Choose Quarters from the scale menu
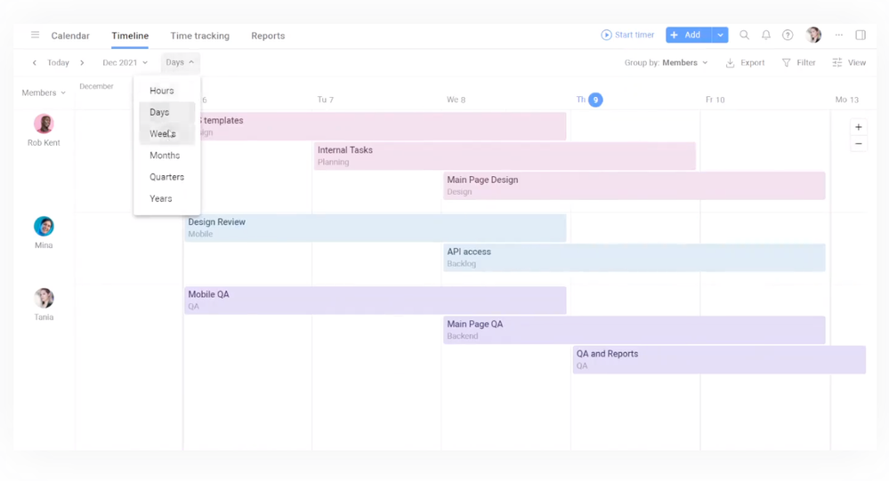Viewport: 889px width, 481px height. point(167,177)
